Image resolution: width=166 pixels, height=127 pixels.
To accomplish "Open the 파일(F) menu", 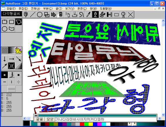I will coord(11,9).
